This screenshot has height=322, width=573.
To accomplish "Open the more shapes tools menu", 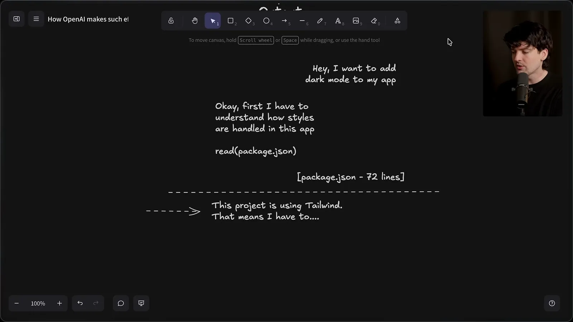I will 398,21.
